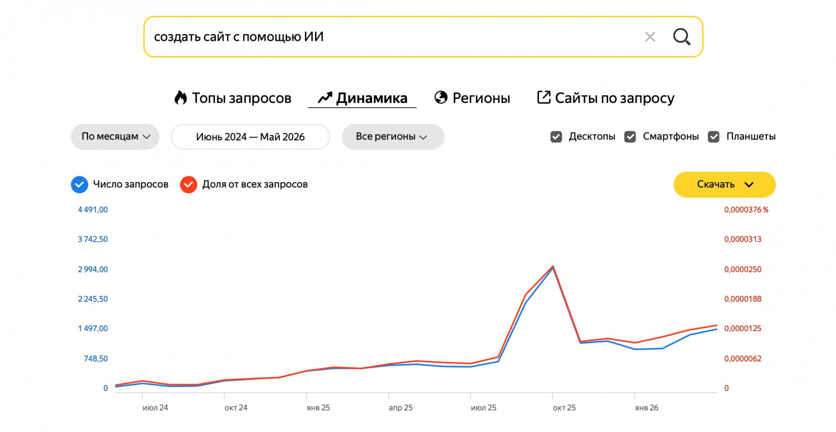Click the июл 25 label on the x-axis

pyautogui.click(x=484, y=408)
